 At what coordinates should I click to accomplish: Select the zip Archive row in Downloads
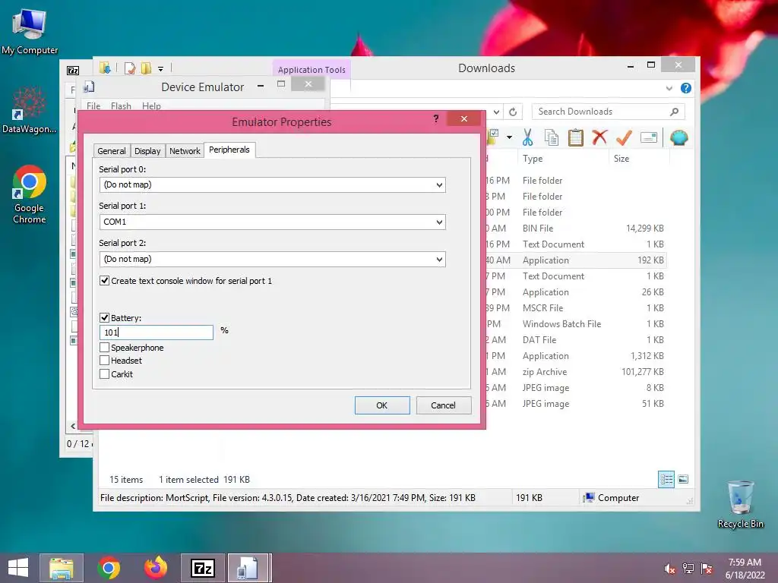point(576,372)
